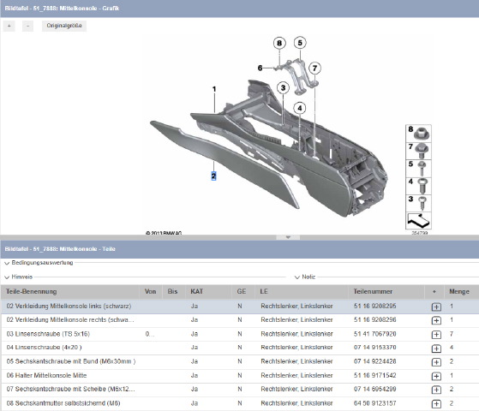Select row 06 Halter Mittelkonsole Mitte
The height and width of the screenshot is (411, 479).
click(x=240, y=376)
